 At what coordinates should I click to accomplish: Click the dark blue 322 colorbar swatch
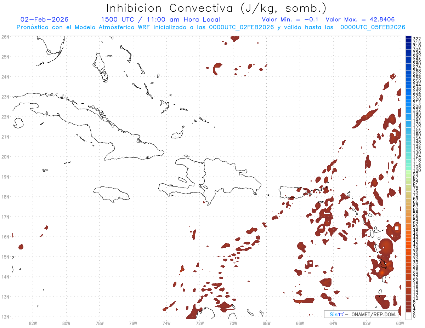(408, 38)
